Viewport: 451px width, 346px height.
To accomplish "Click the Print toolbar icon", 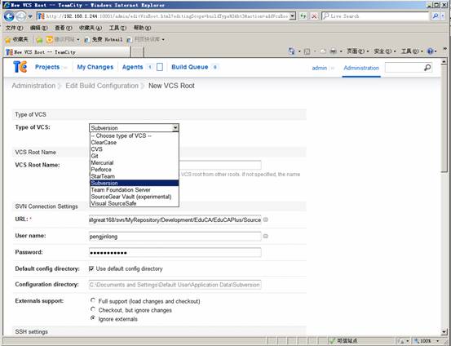I will [x=333, y=51].
